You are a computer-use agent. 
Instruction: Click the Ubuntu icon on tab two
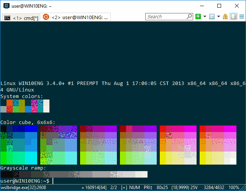46,17
